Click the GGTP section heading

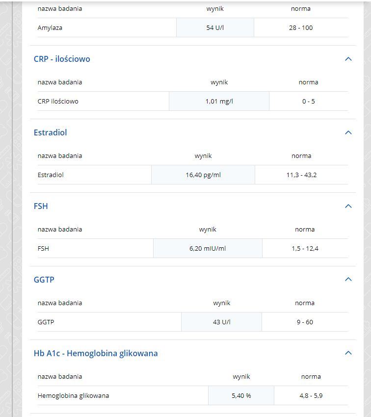pyautogui.click(x=44, y=280)
